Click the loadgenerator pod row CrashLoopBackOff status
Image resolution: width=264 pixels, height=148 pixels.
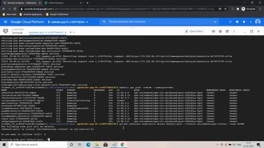(x=78, y=109)
